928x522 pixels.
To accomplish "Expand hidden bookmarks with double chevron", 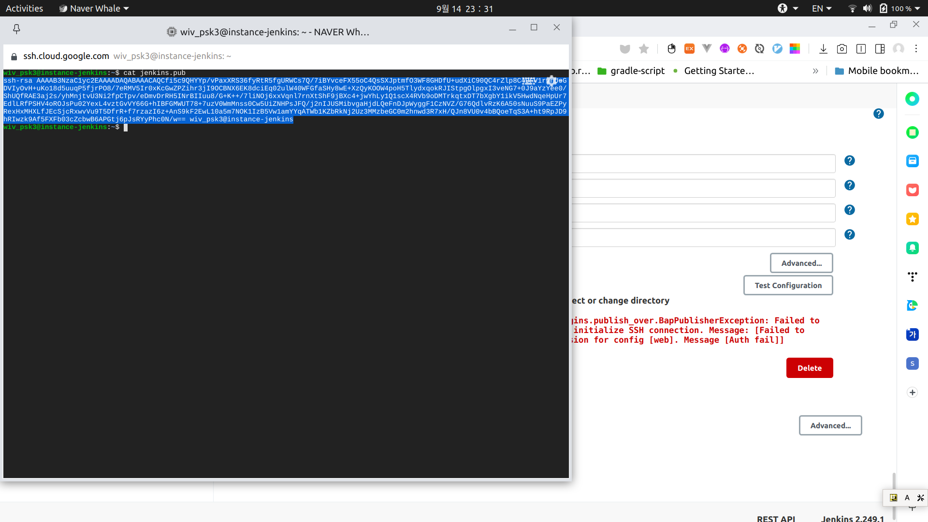I will click(815, 71).
